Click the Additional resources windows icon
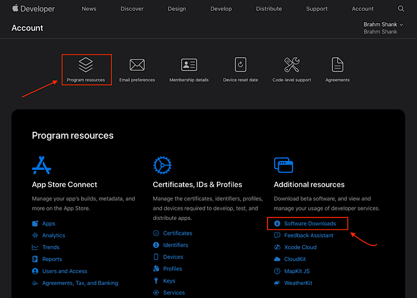 [x=284, y=165]
